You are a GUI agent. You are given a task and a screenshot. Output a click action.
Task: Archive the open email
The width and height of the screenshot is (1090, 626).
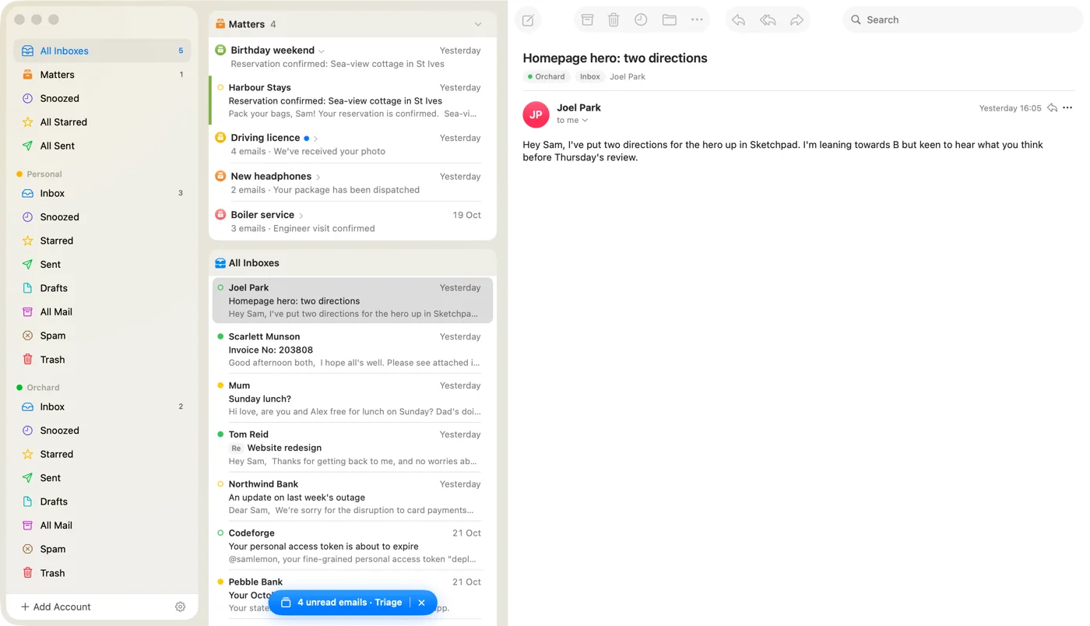click(588, 20)
